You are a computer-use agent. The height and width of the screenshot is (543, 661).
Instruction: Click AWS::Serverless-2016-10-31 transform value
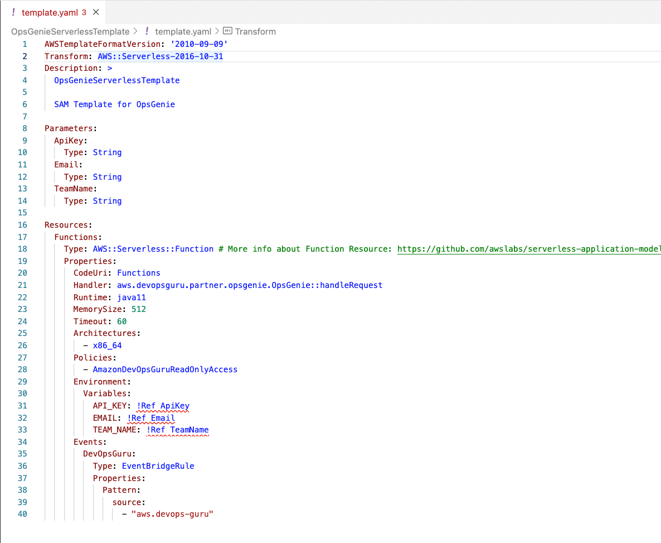point(160,56)
